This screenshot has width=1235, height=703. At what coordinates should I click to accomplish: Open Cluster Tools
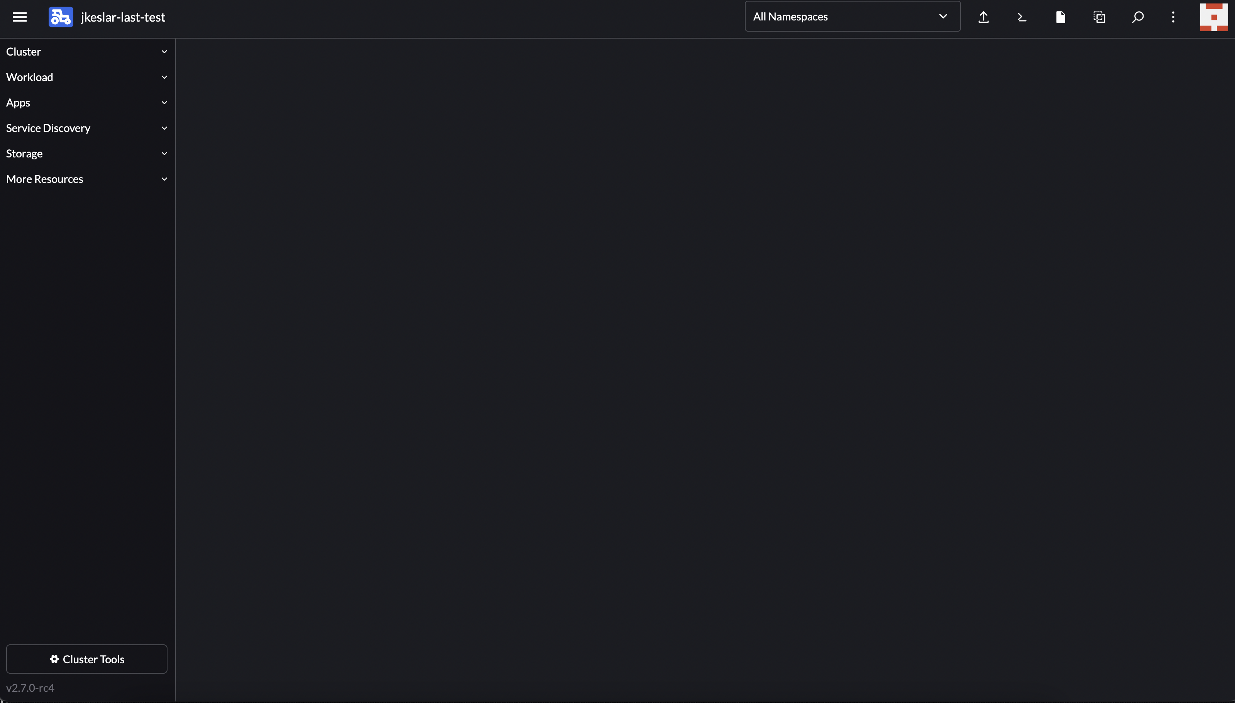coord(87,659)
